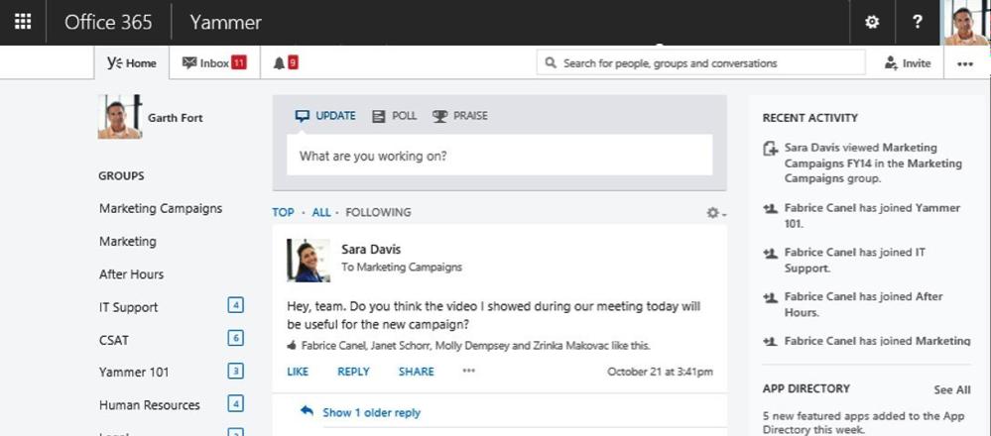Viewport: 991px width, 436px height.
Task: Open the Inbox envelope tab
Action: point(214,63)
